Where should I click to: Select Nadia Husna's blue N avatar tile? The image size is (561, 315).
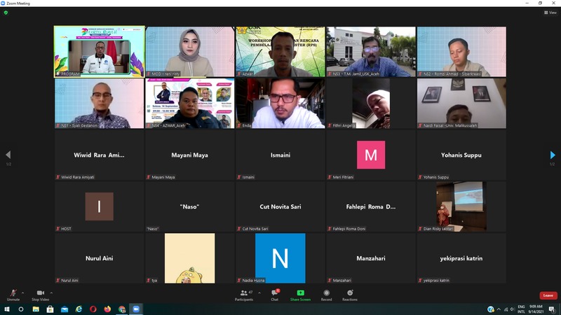point(280,258)
